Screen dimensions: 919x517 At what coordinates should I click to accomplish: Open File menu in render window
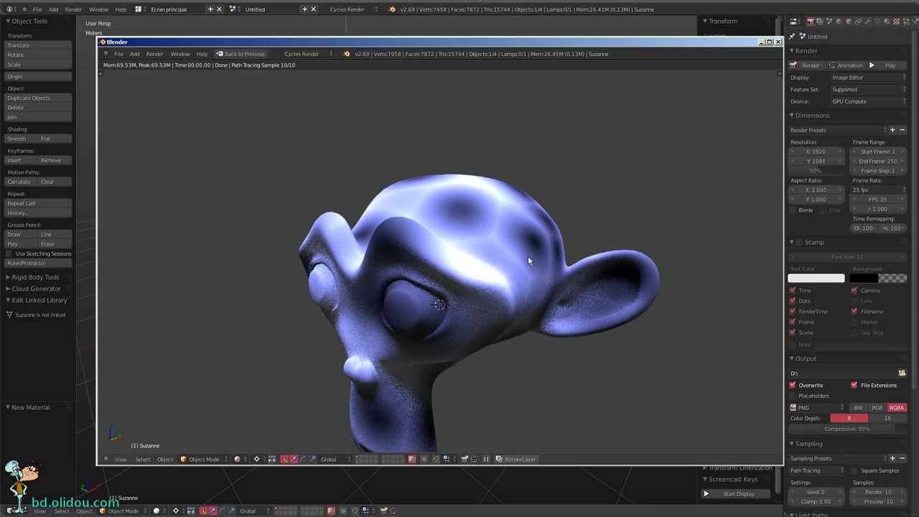click(x=118, y=54)
